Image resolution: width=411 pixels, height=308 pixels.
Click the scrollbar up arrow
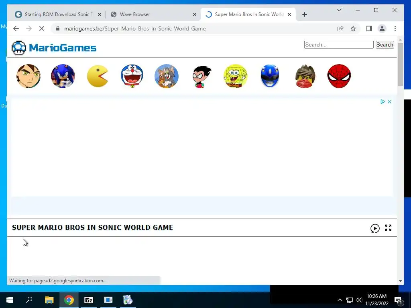click(x=400, y=40)
